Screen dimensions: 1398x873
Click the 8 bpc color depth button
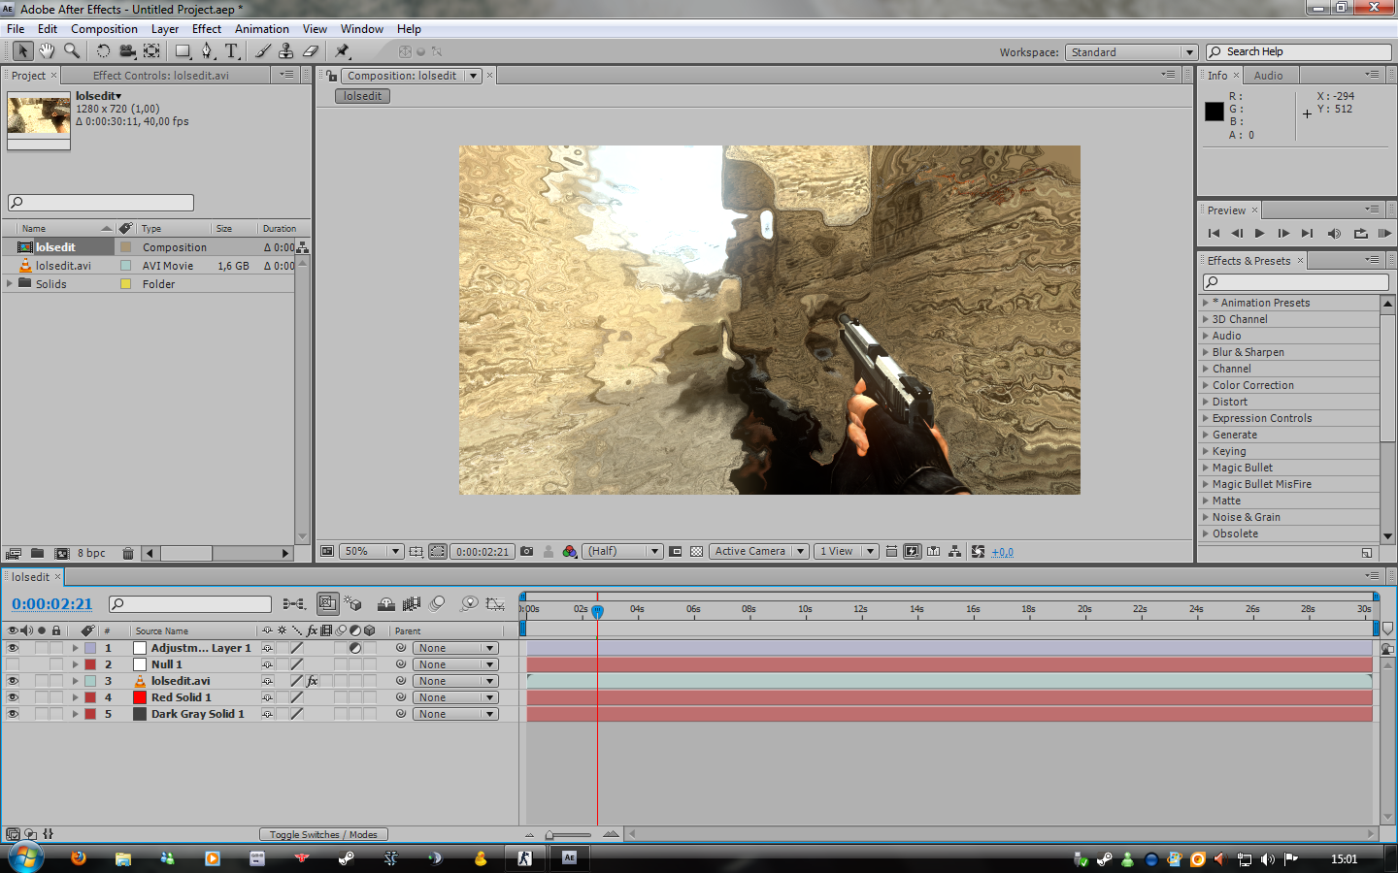coord(91,553)
